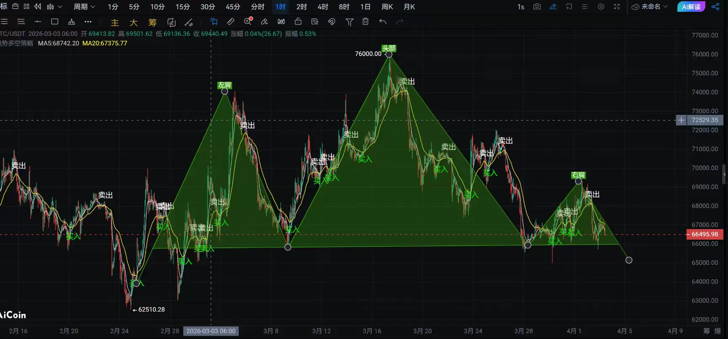Click the 72529.35 crosshair plus button
The width and height of the screenshot is (728, 339).
[x=681, y=120]
